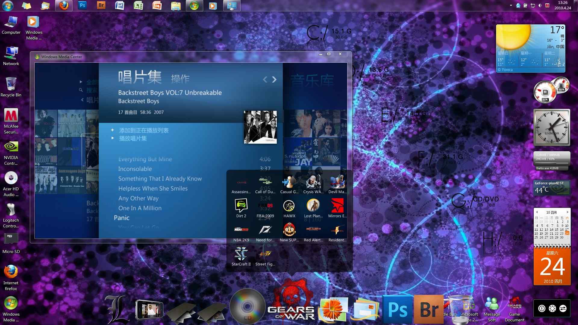
Task: Play Something That I Already Know
Action: pos(160,179)
